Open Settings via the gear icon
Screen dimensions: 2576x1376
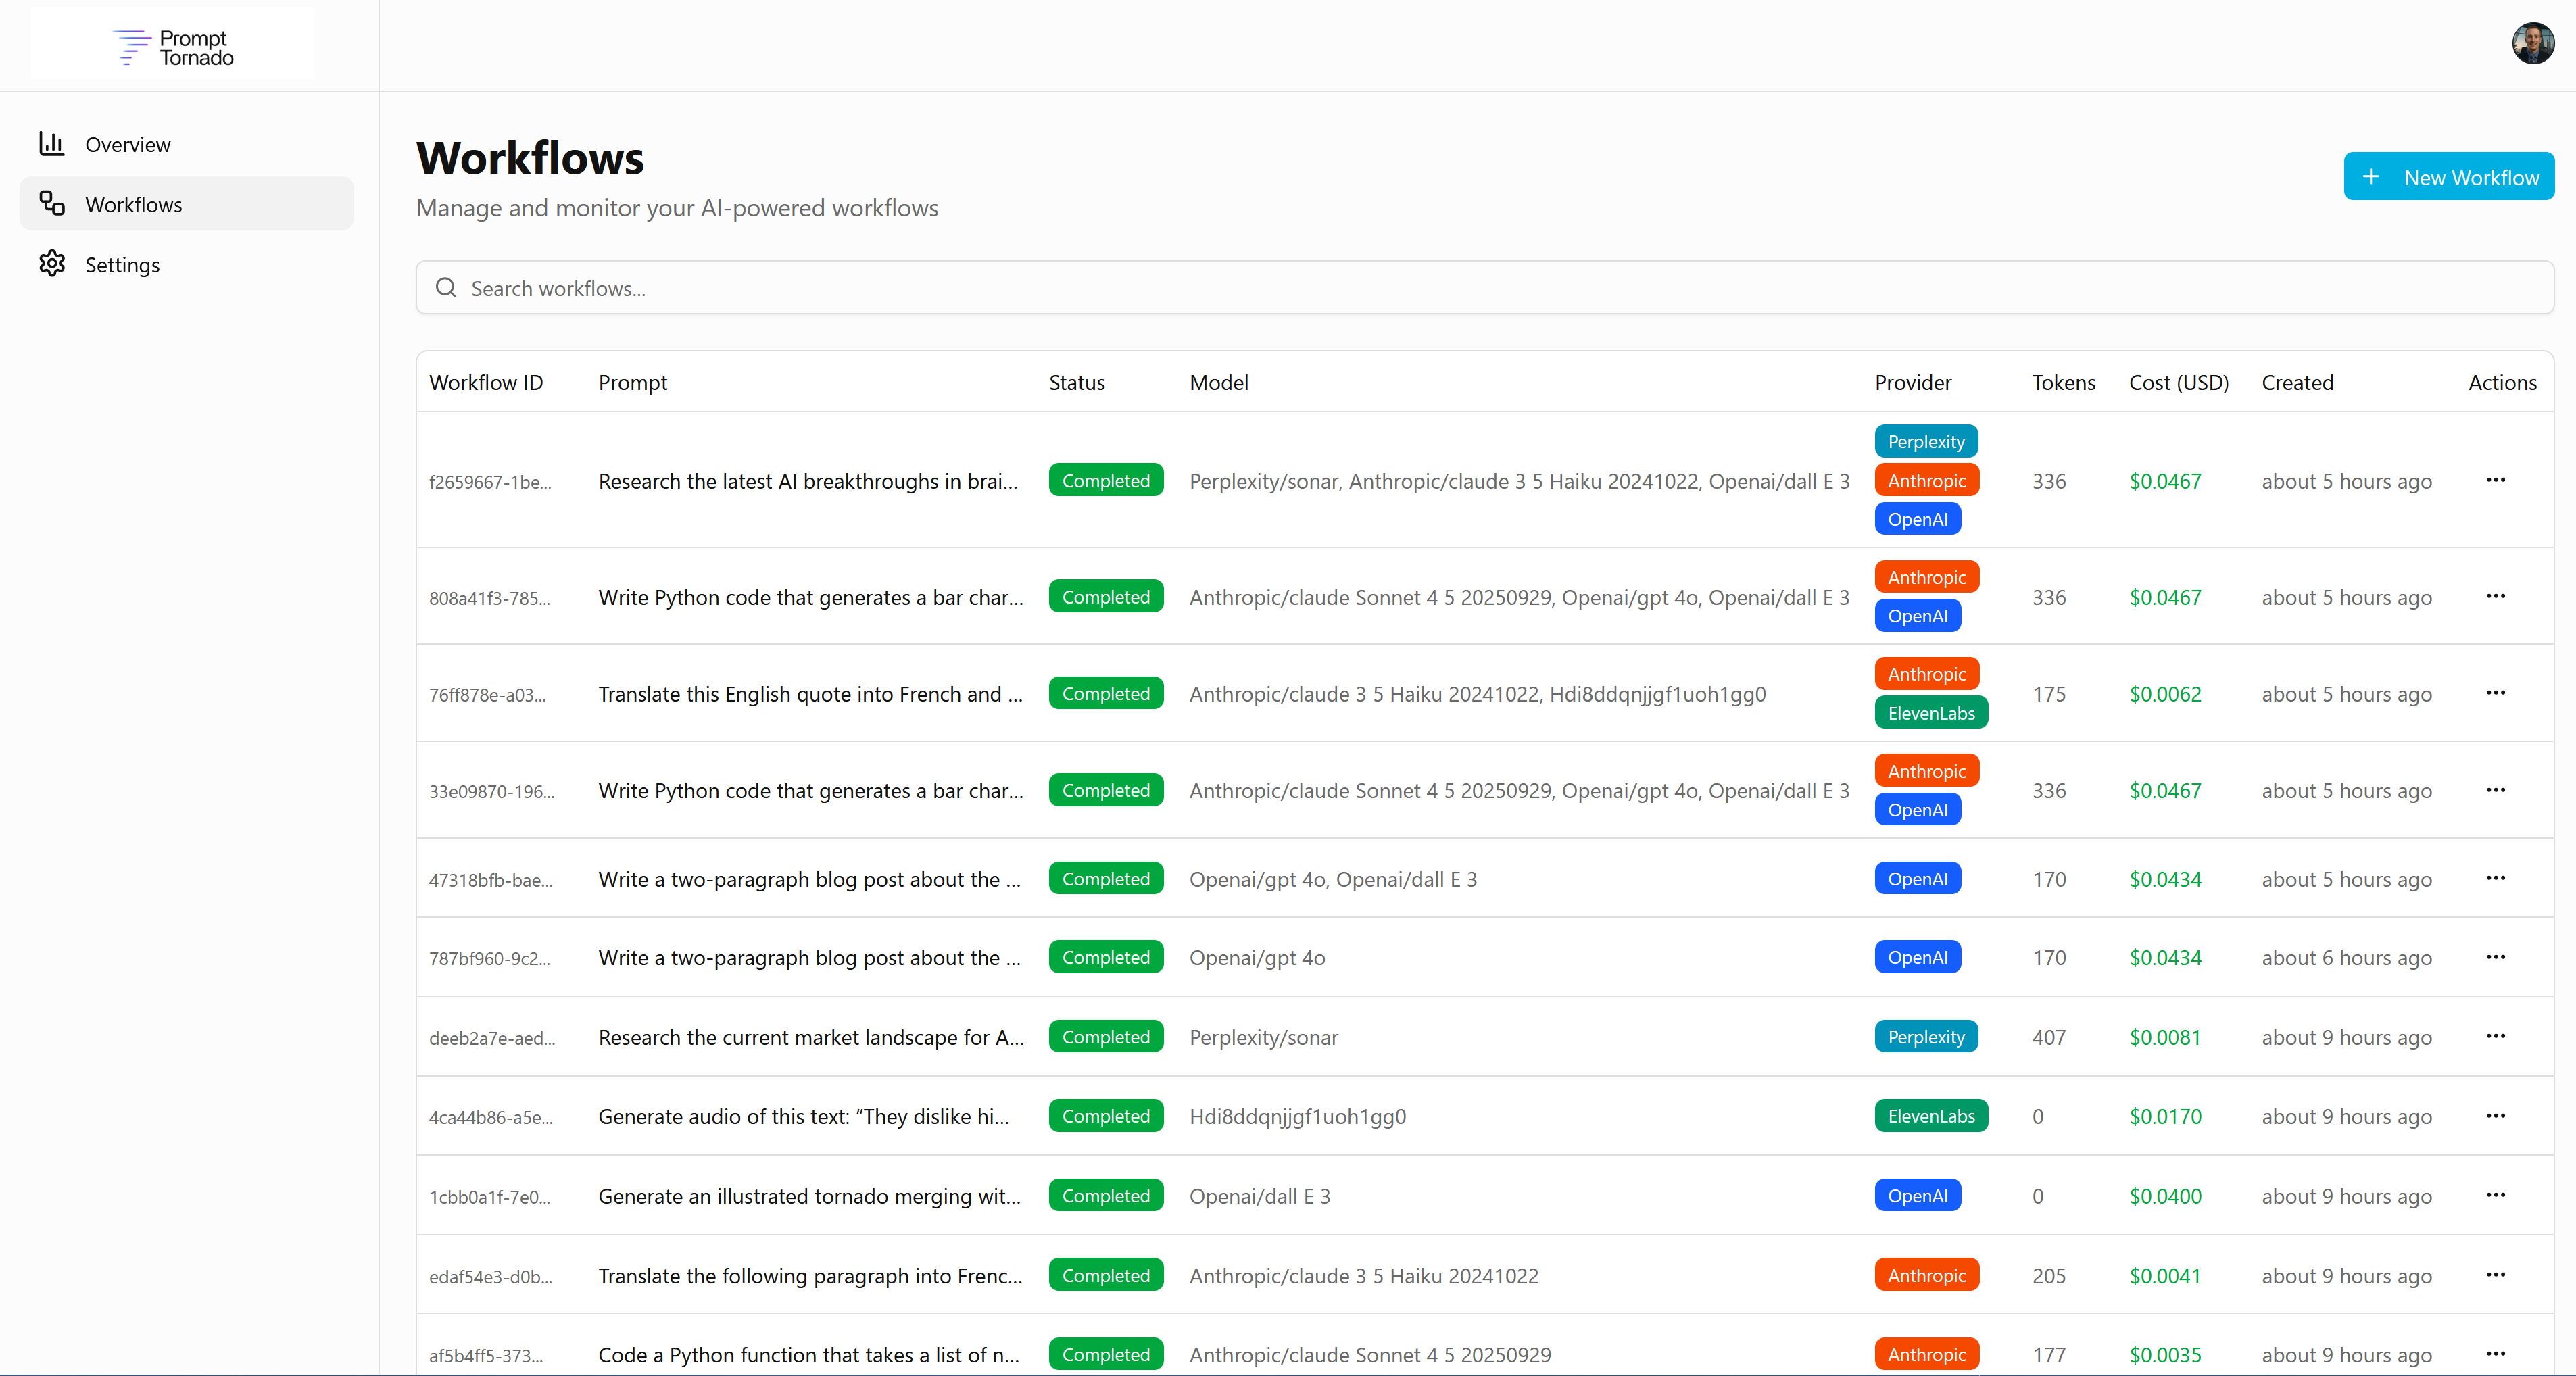[x=52, y=264]
